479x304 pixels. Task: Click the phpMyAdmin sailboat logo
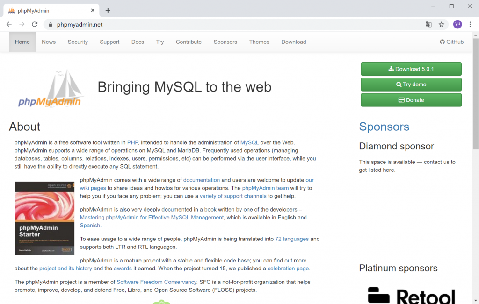click(50, 89)
